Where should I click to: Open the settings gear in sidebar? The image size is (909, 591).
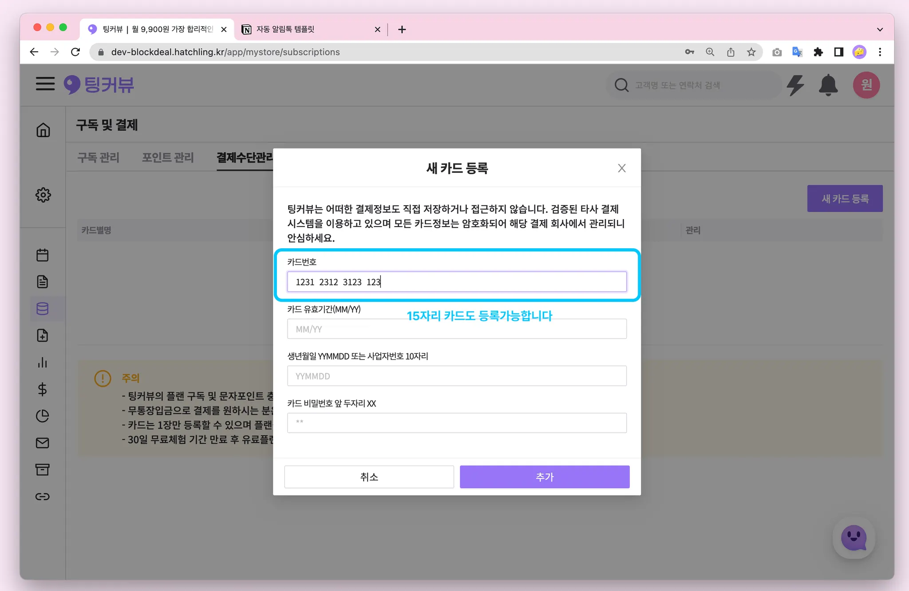(43, 195)
